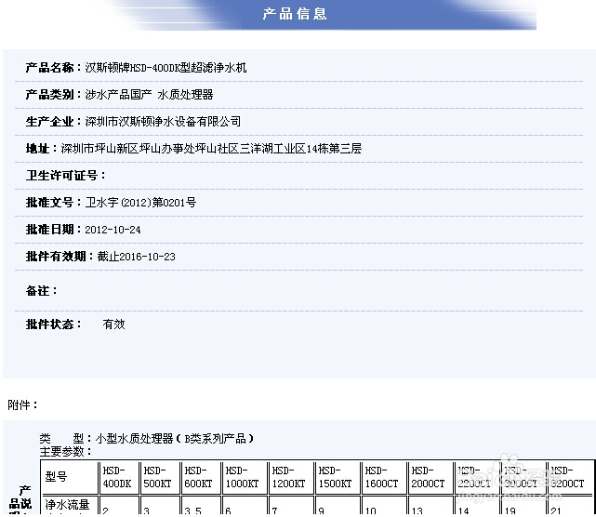Click table cell HSD-1500KT
This screenshot has width=596, height=517.
(338, 477)
